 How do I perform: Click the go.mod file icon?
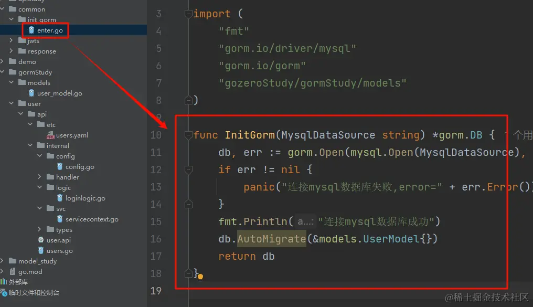click(12, 271)
